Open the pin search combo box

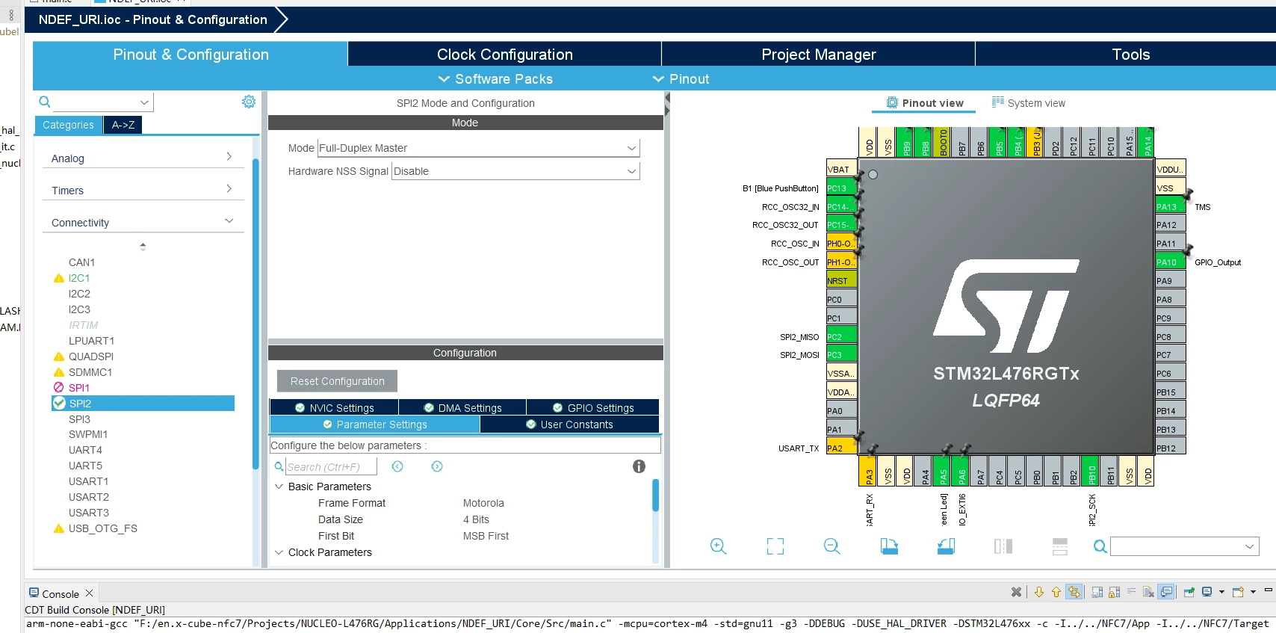tap(1185, 546)
